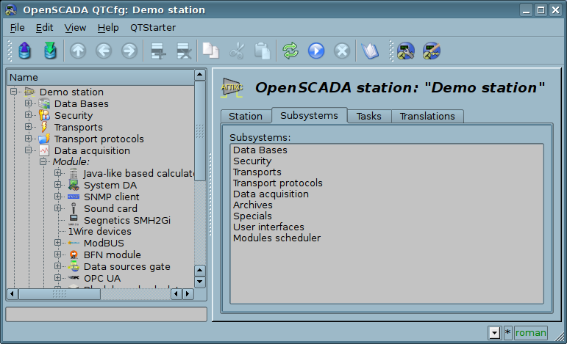Click the Add item toolbar icon
The width and height of the screenshot is (567, 344).
point(158,51)
